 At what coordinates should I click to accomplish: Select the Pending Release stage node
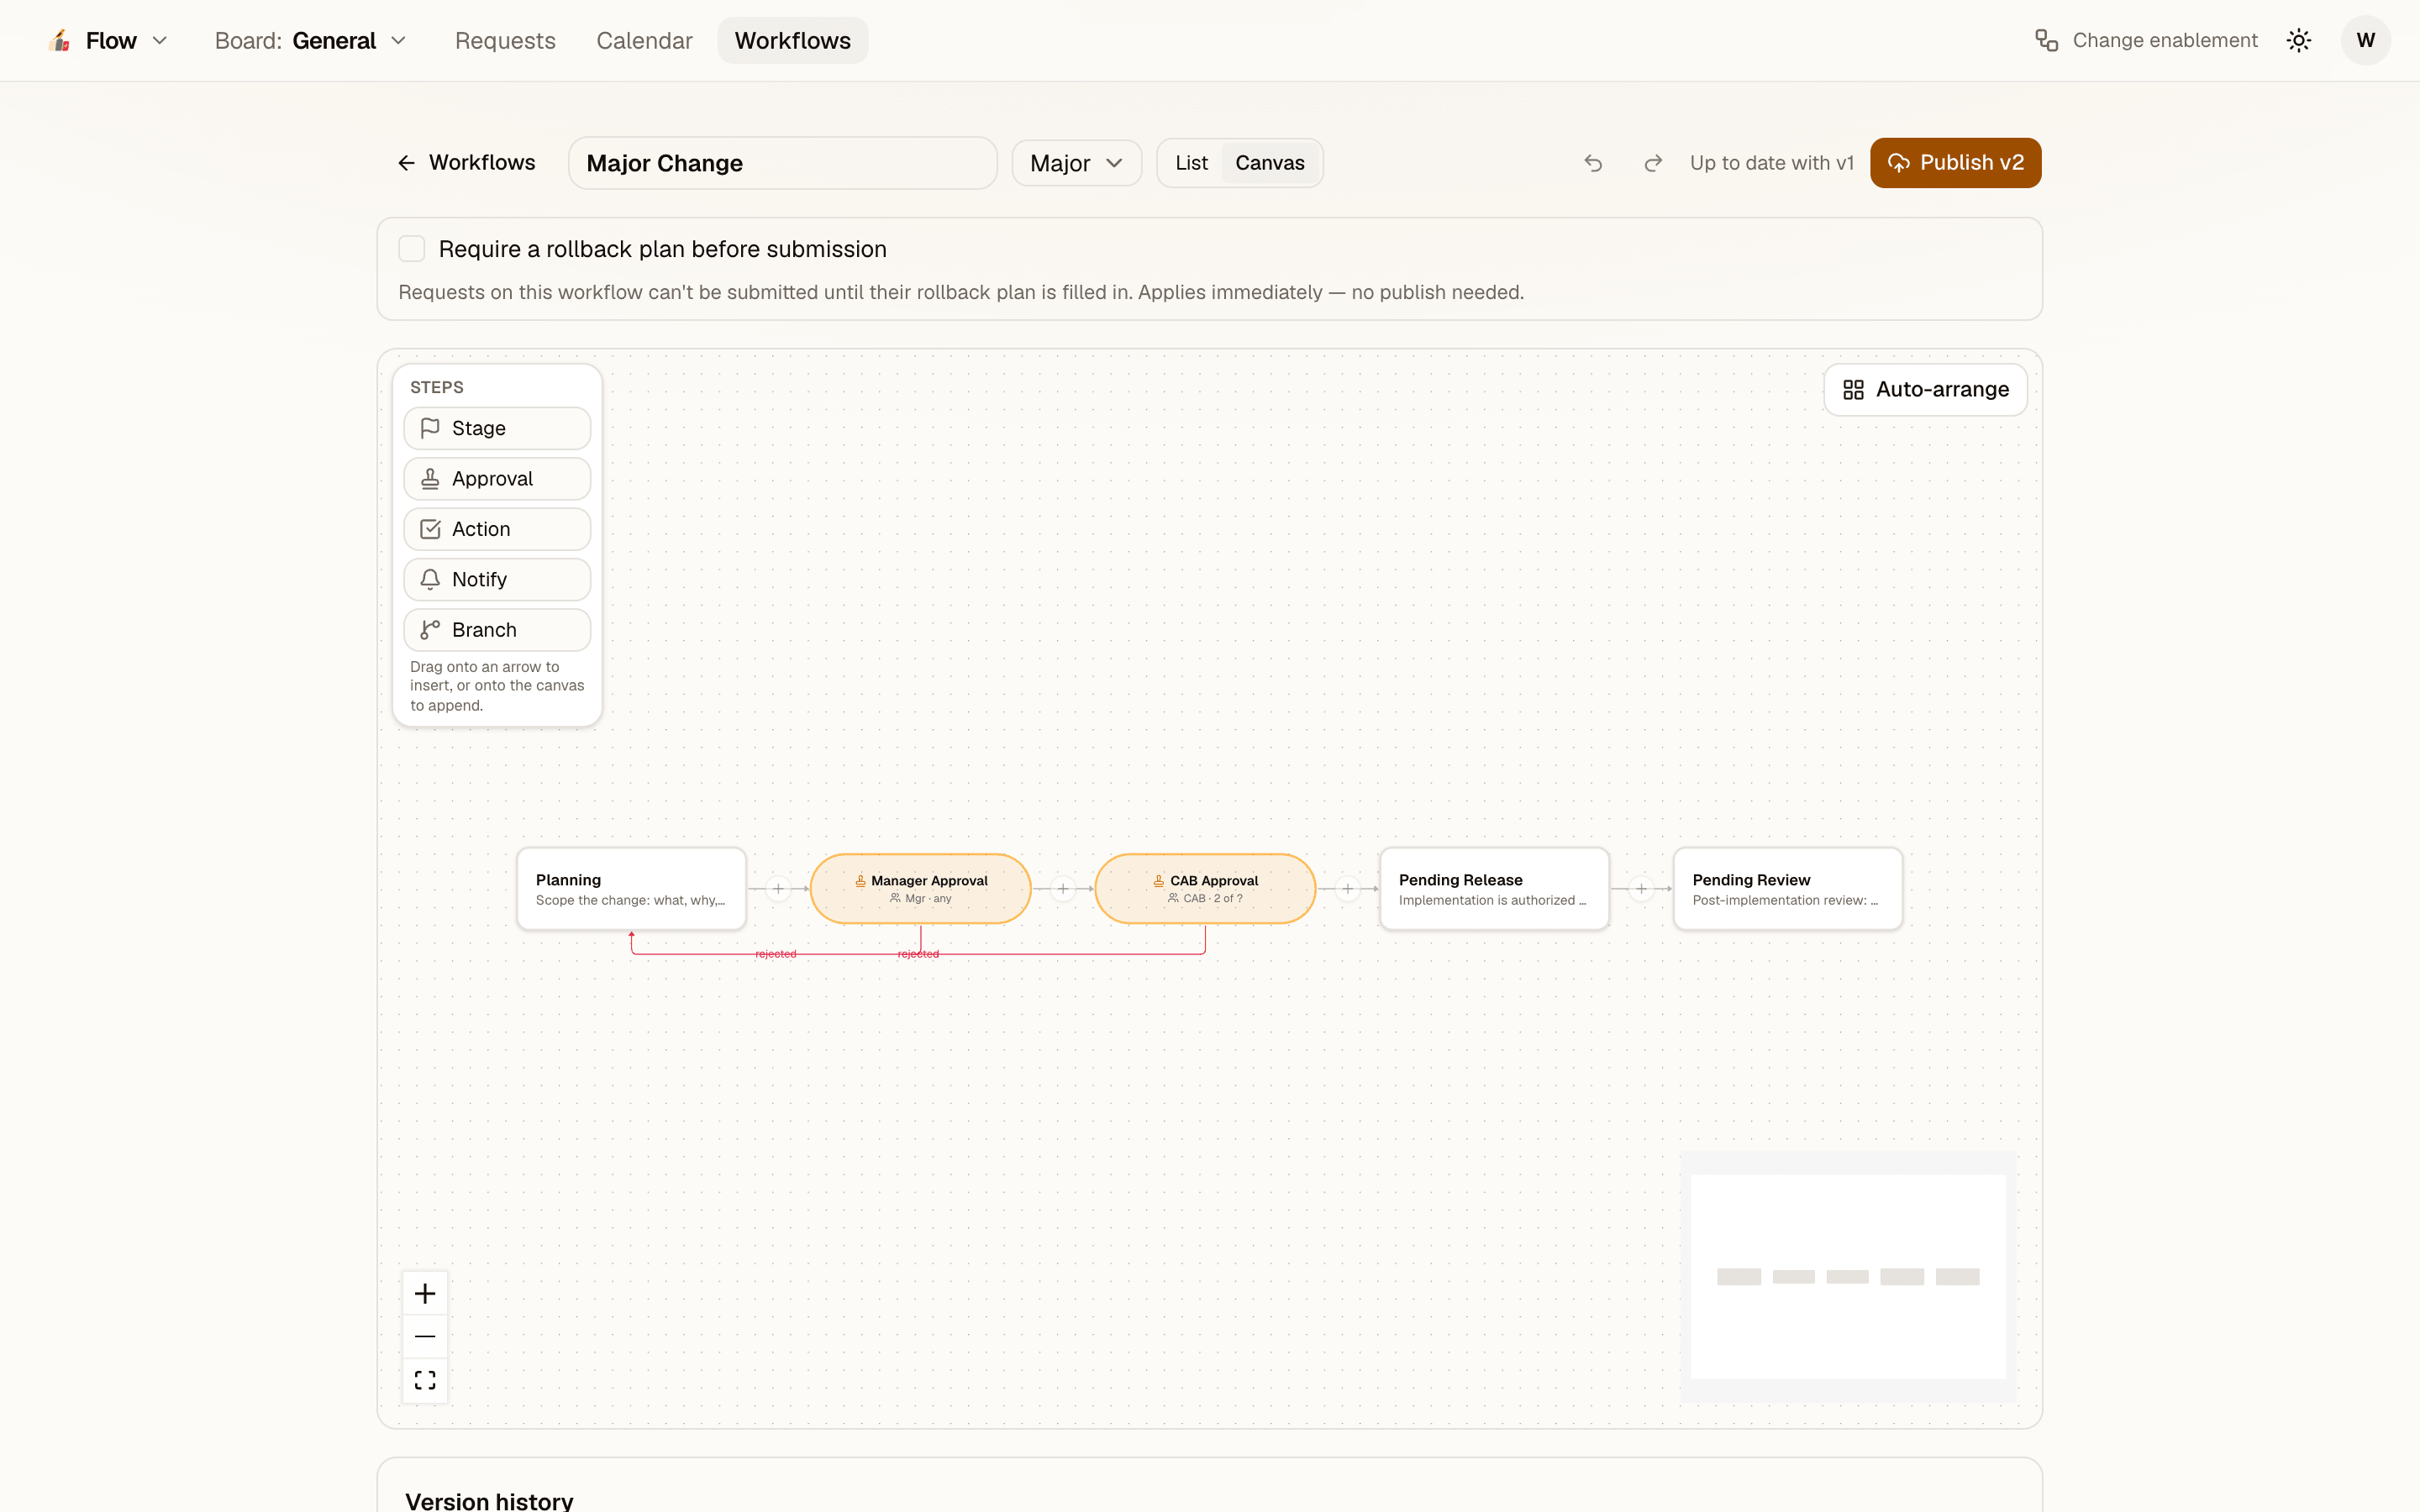click(1494, 889)
